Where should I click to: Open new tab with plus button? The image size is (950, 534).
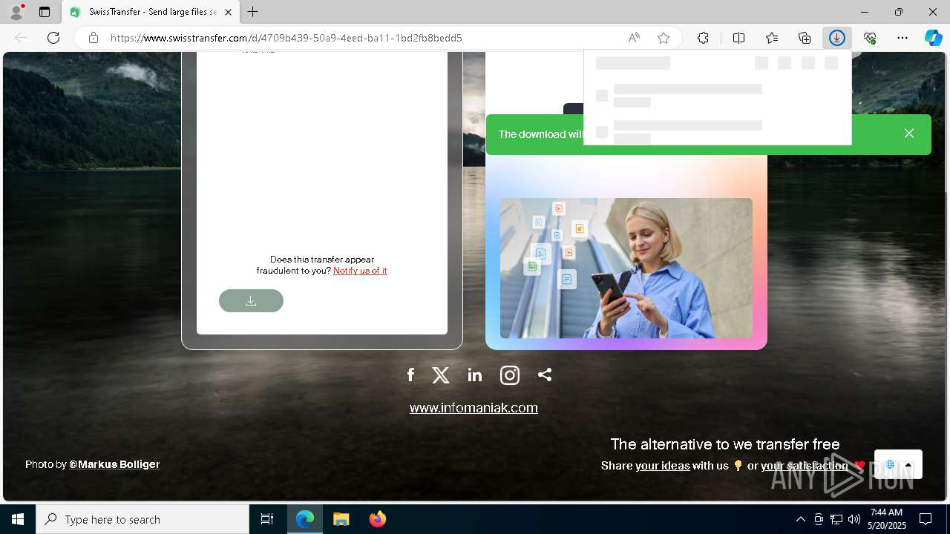tap(253, 12)
